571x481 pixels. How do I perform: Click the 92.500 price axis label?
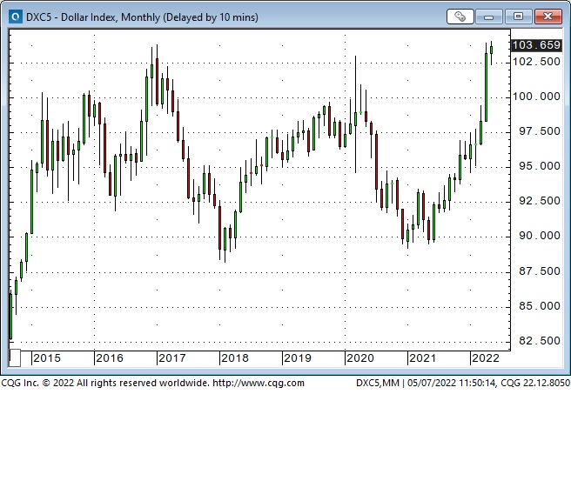540,201
